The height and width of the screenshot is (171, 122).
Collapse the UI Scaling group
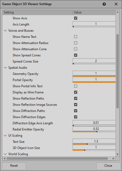5,136
